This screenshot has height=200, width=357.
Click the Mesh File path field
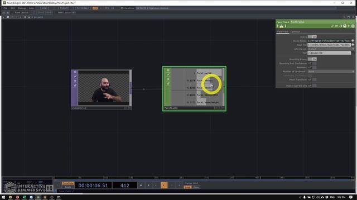pos(329,45)
